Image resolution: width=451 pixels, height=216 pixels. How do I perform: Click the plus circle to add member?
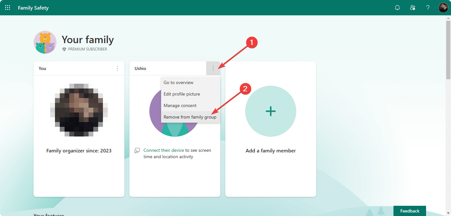271,111
